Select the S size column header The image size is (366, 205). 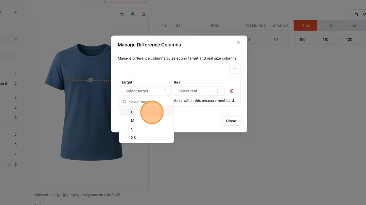[x=329, y=26]
